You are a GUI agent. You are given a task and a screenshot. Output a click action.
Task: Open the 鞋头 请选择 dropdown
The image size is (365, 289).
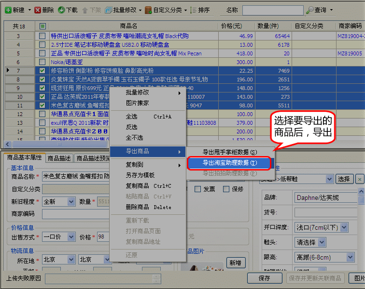point(322,242)
